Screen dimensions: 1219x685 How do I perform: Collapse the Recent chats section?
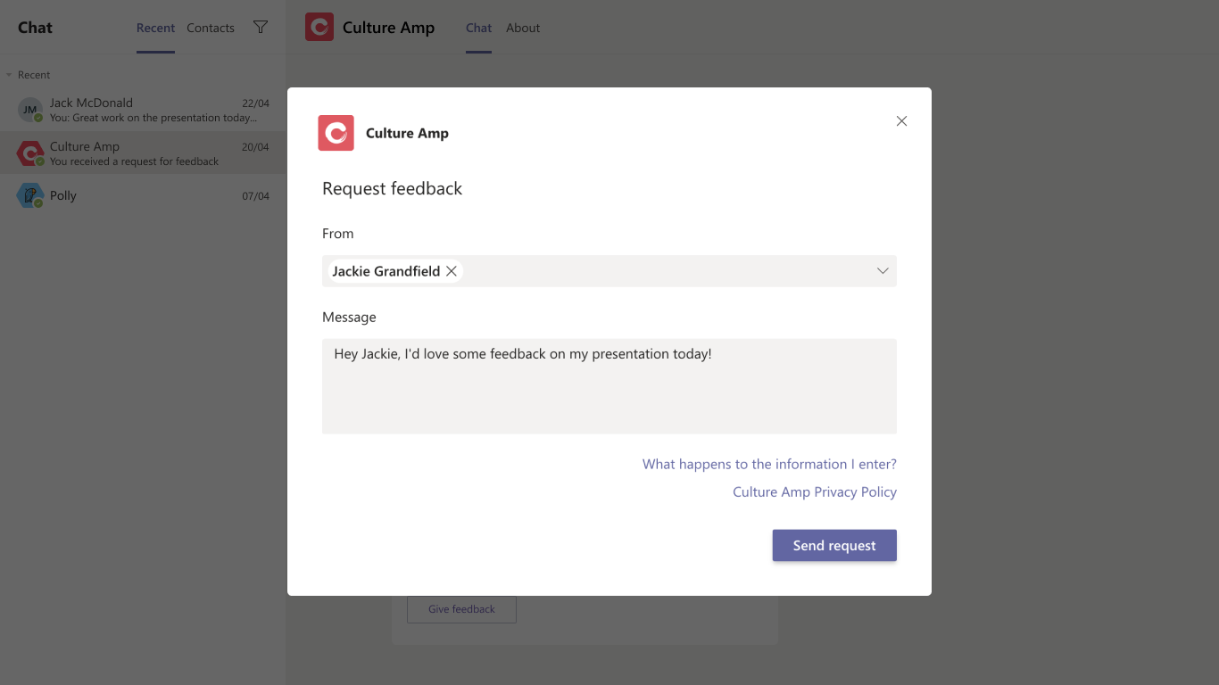[x=9, y=75]
